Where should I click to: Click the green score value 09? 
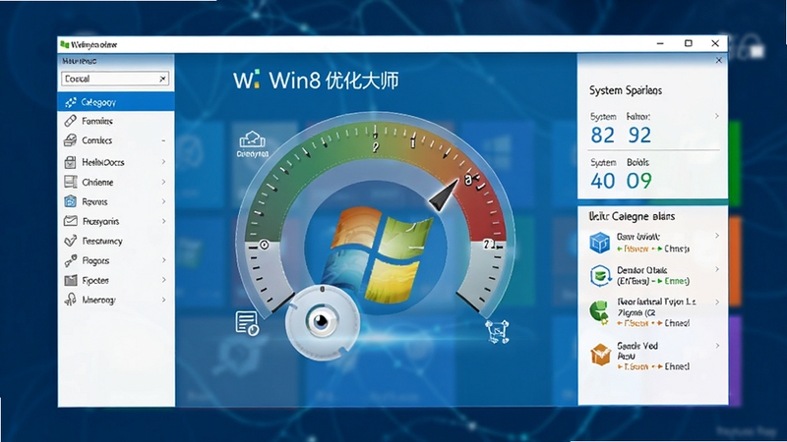click(x=639, y=181)
